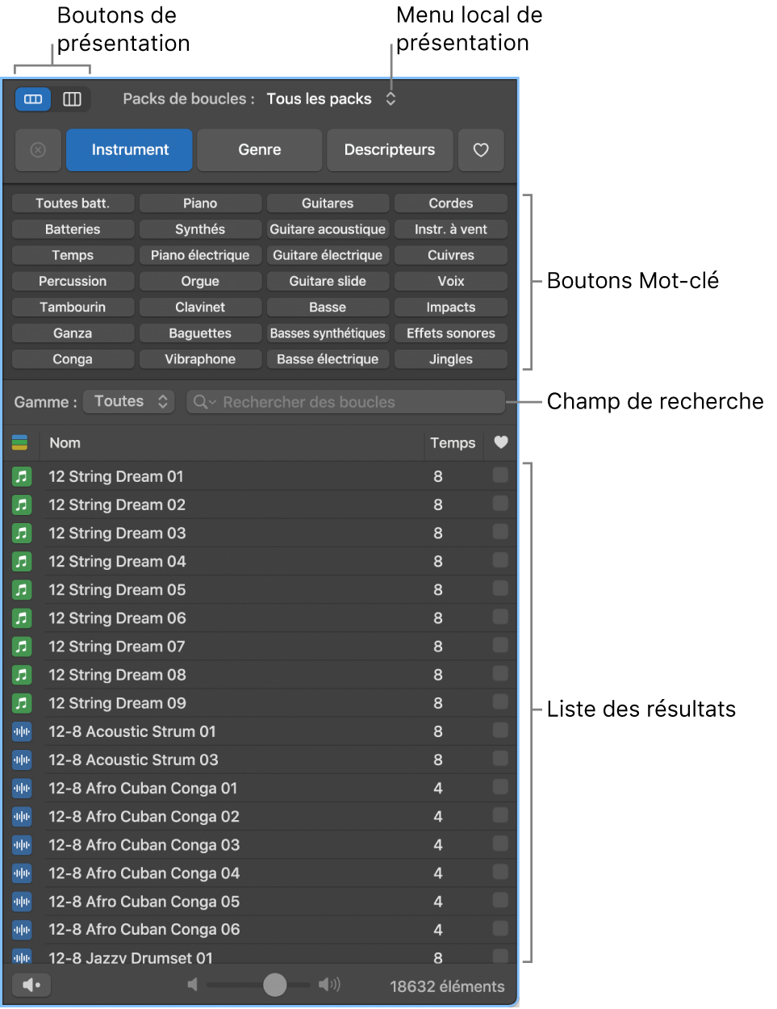The image size is (777, 1009).
Task: Expand the search field magnifier menu
Action: pos(203,402)
